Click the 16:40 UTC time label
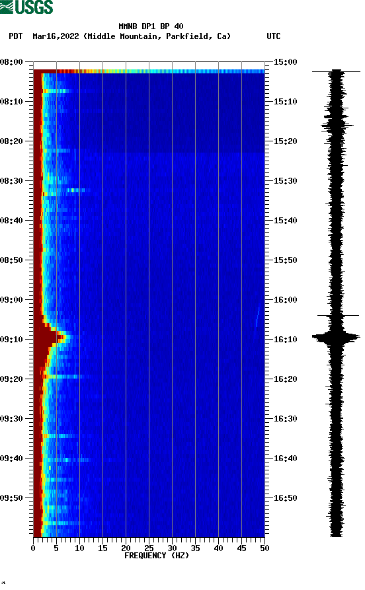Viewport: 365px width, 590px height. point(285,459)
